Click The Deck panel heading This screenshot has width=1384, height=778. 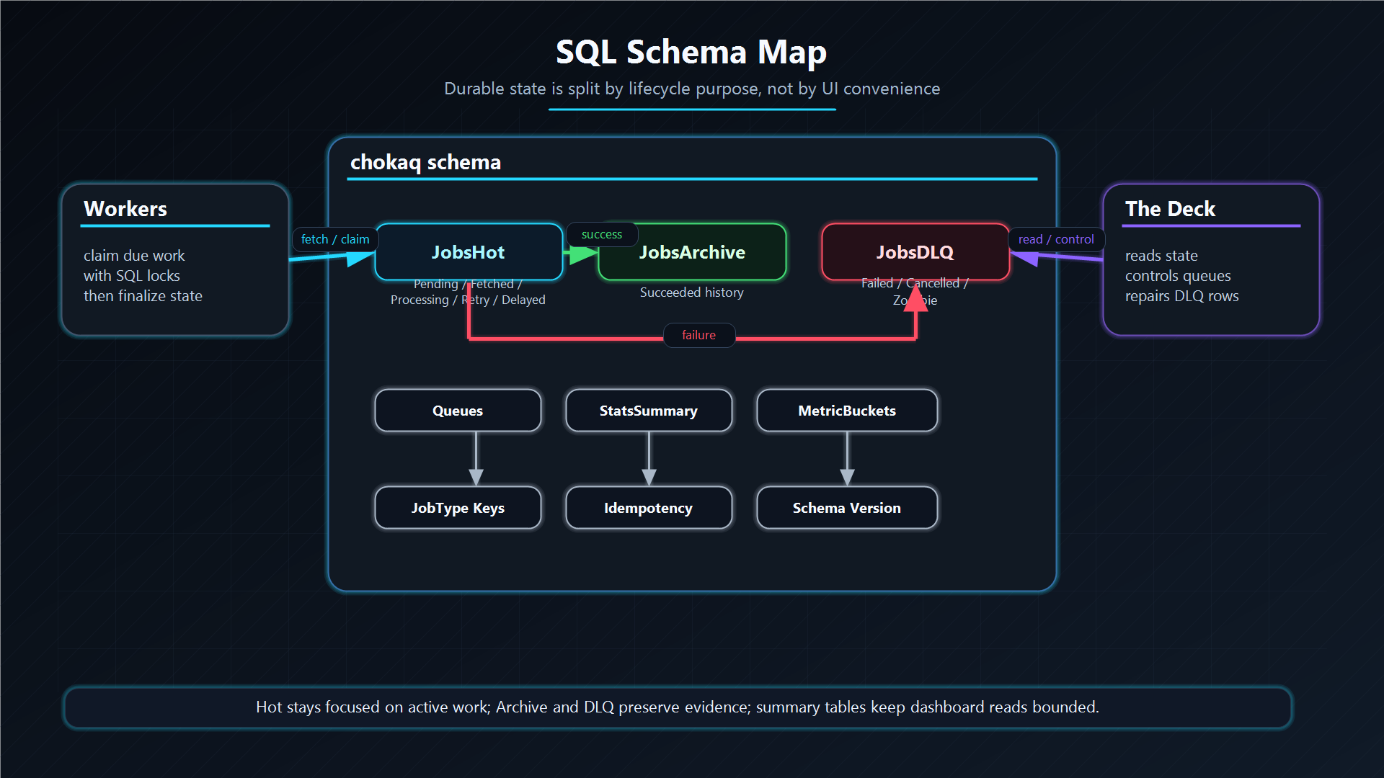[x=1170, y=209]
